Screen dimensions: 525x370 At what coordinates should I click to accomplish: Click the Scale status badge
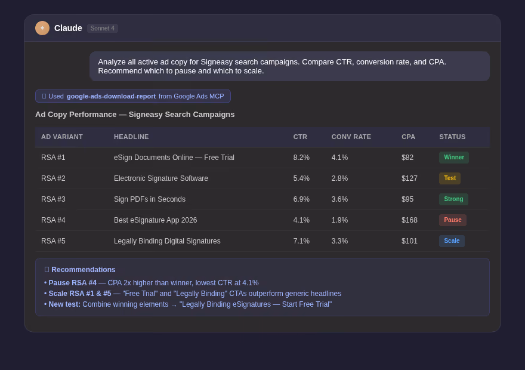tap(452, 240)
